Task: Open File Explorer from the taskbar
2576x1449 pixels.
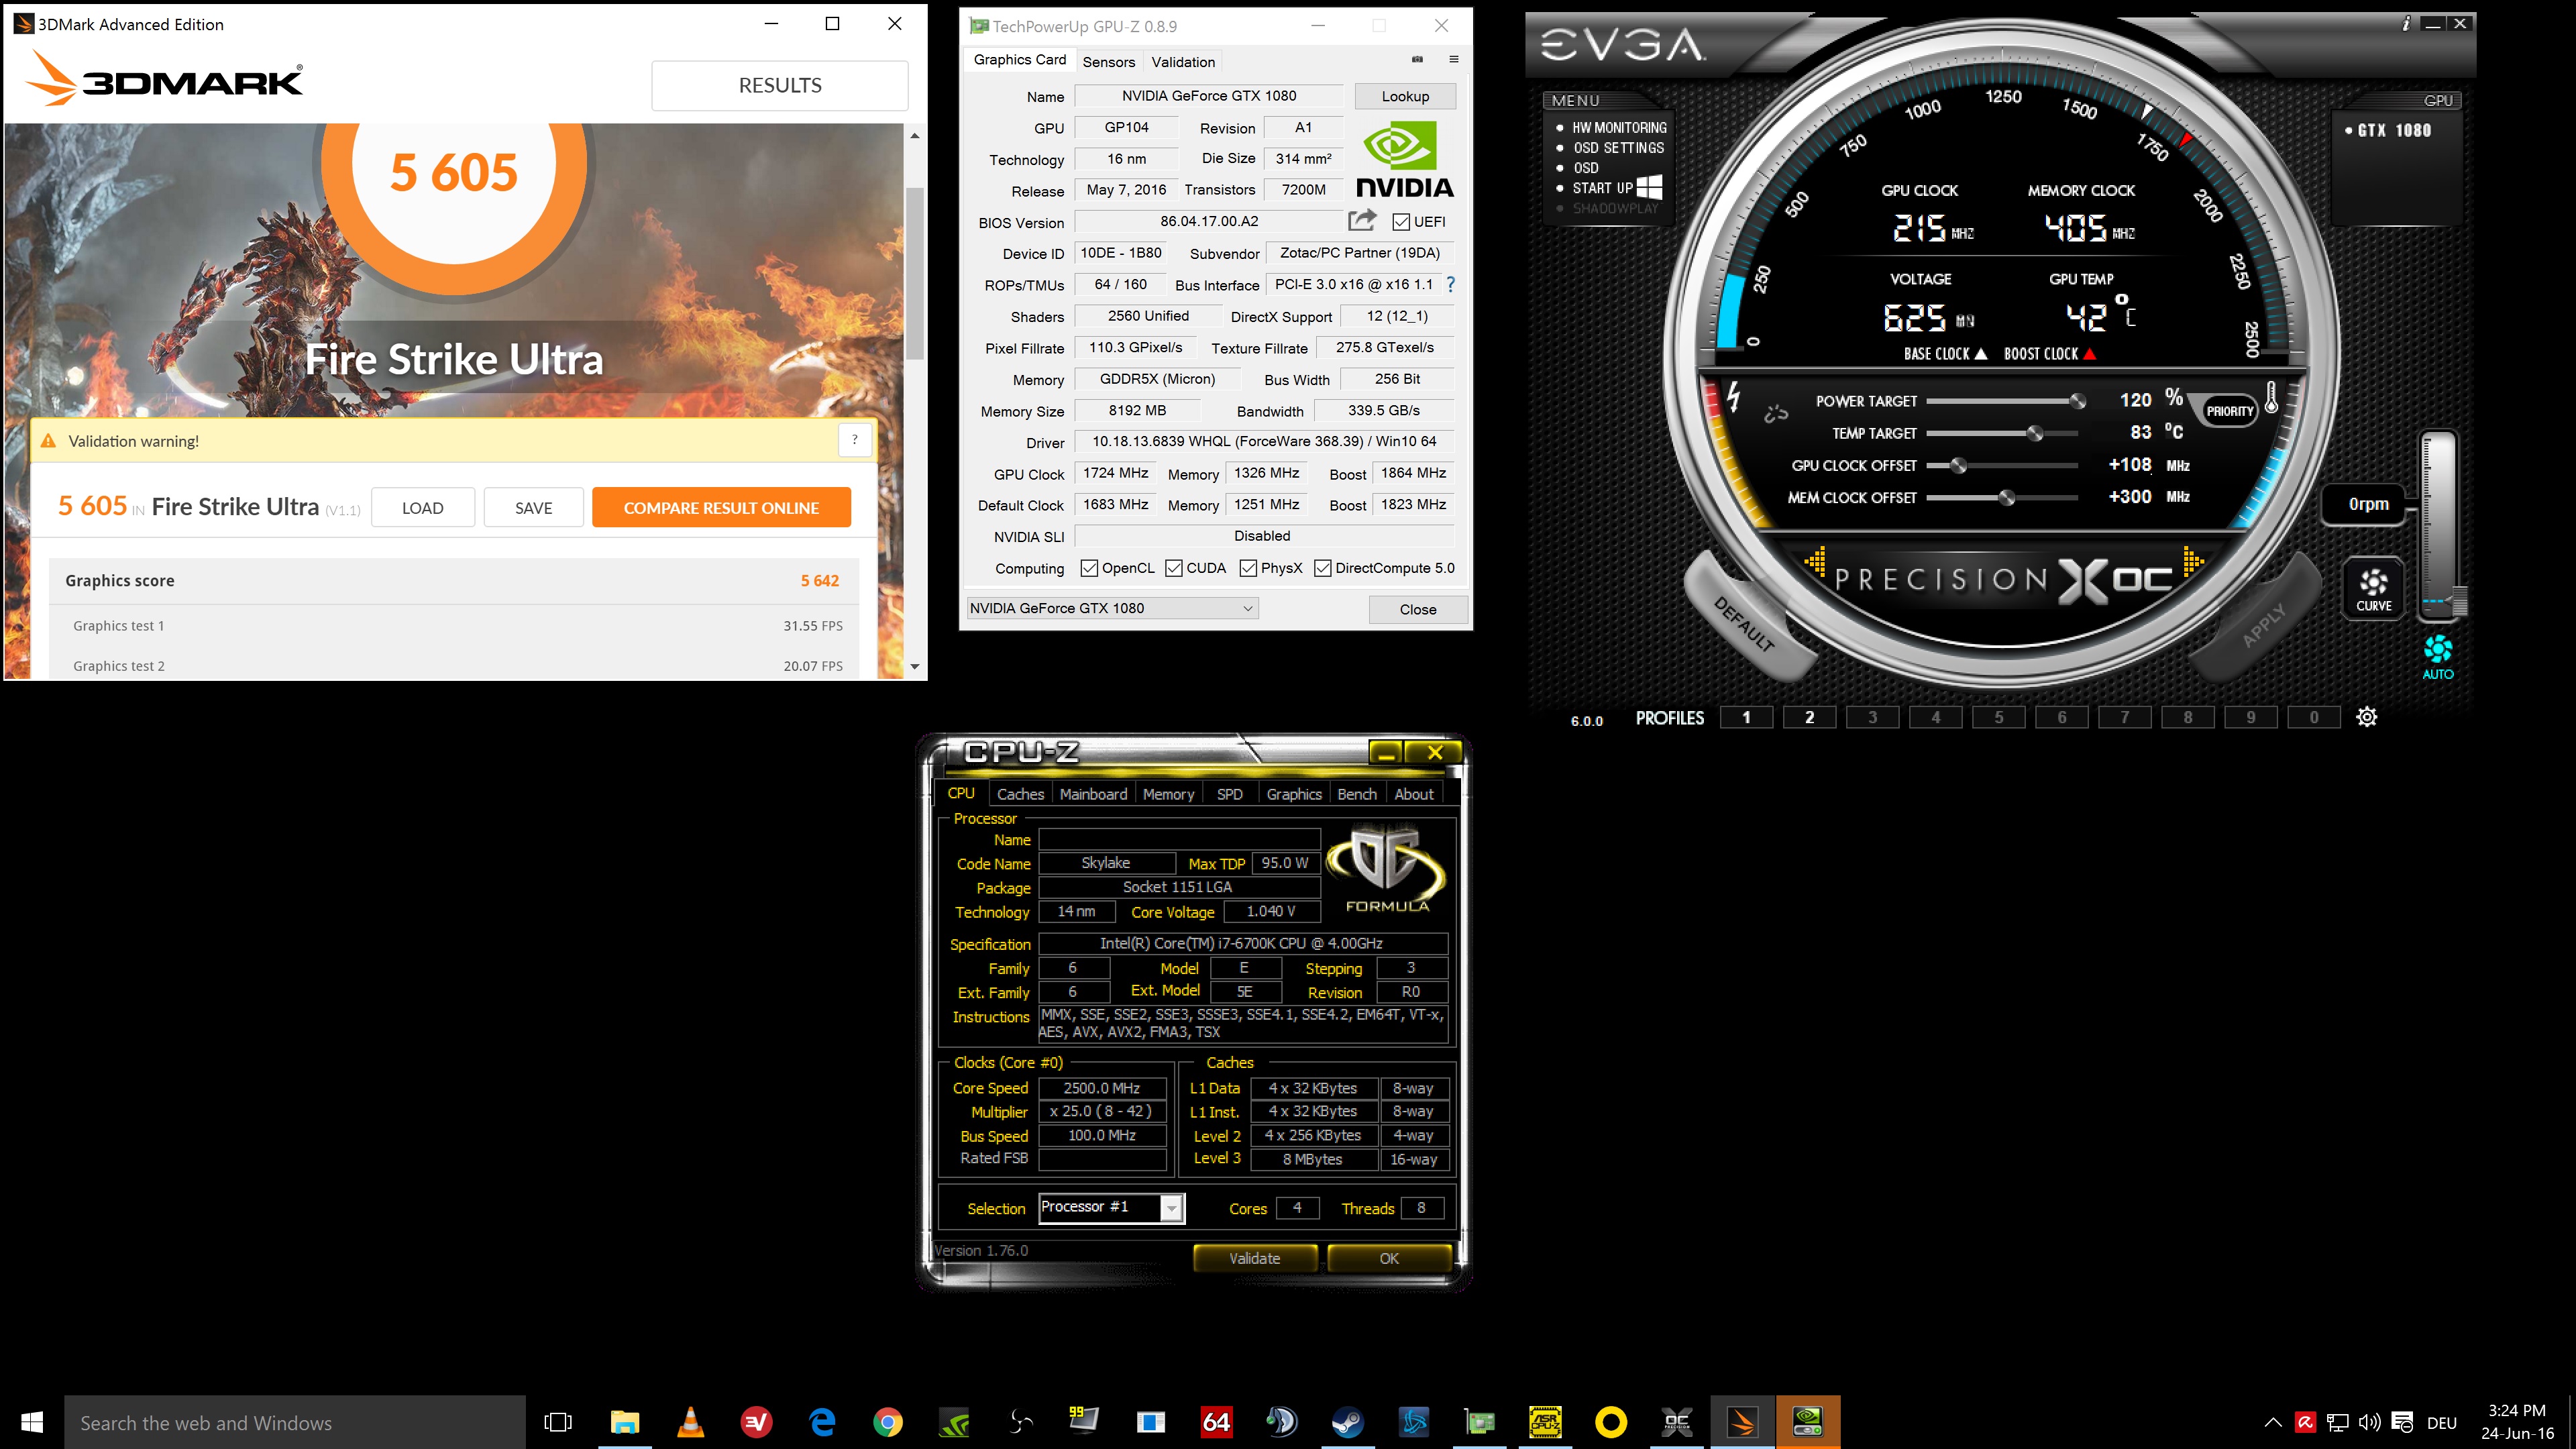Action: click(x=625, y=1421)
